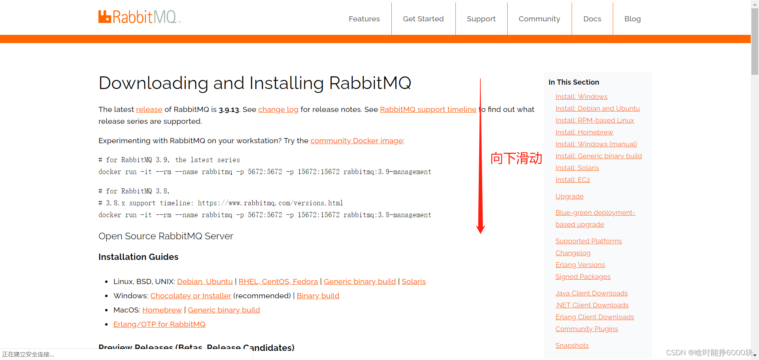
Task: Open Windows Binary build link
Action: click(x=318, y=296)
